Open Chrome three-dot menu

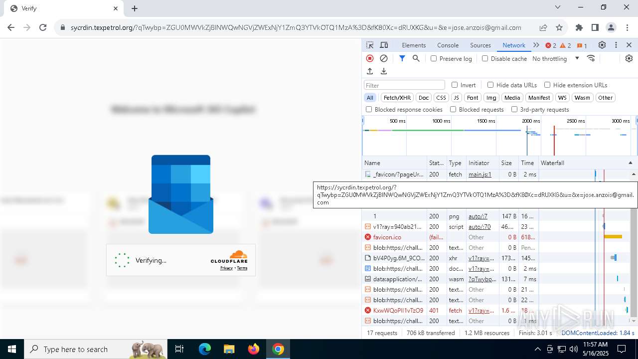point(627,27)
